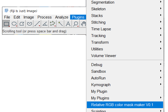Select the Magnifying glass tool
Screen dimensions: 168x112
pyautogui.click(x=76, y=24)
